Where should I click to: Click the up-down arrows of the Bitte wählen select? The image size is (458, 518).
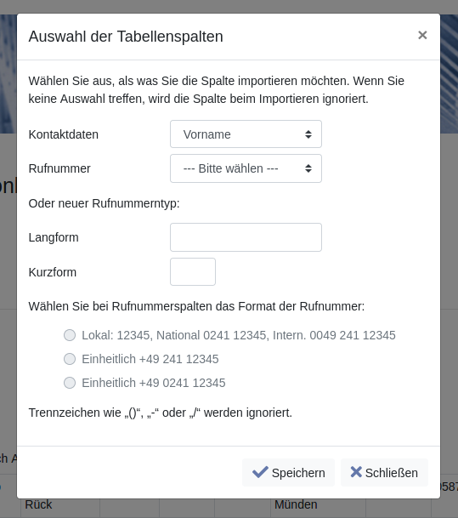[308, 168]
